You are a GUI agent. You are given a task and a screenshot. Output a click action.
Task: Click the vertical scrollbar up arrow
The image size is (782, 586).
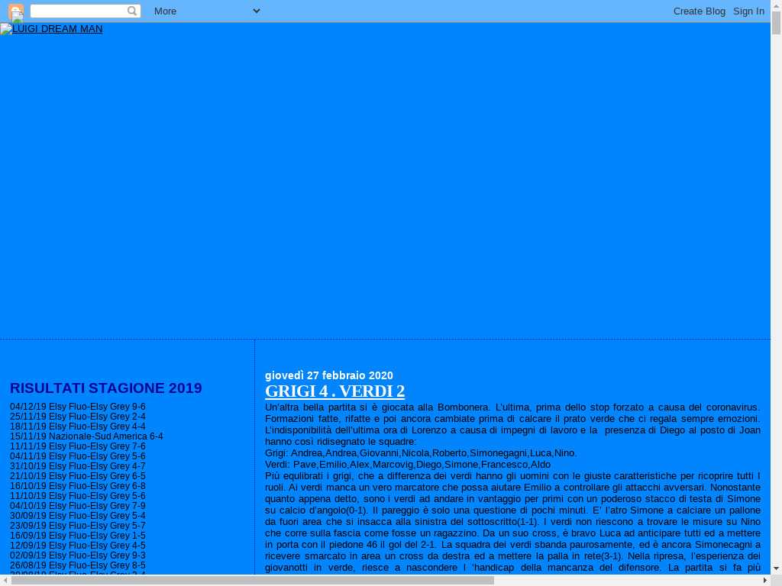776,6
